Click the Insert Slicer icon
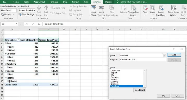The image size is (187, 100). click(x=93, y=8)
